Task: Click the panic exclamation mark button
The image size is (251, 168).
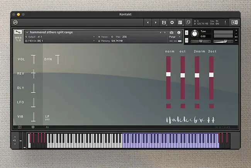Action: pos(225,22)
